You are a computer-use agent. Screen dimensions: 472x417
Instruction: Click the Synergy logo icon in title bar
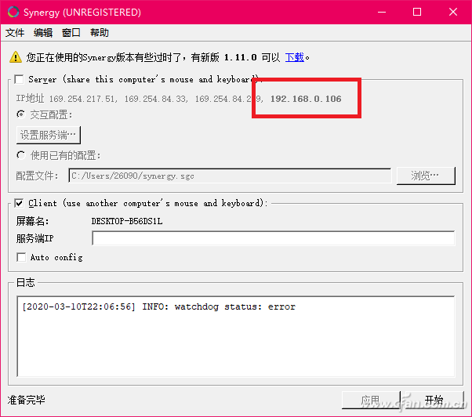(x=13, y=12)
